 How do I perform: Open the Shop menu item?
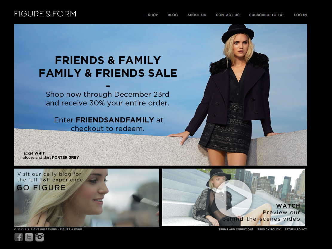pyautogui.click(x=153, y=15)
